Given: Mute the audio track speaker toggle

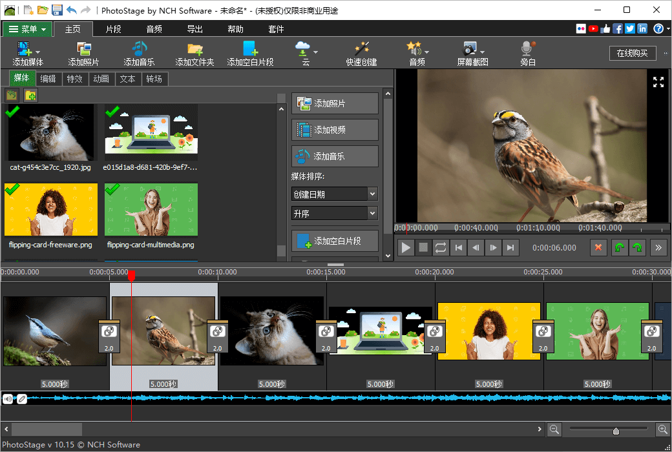Looking at the screenshot, I should tap(8, 399).
